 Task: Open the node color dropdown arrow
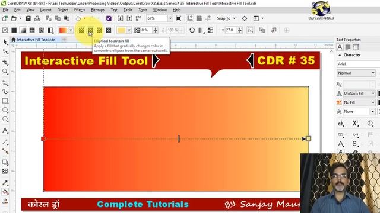(x=129, y=30)
